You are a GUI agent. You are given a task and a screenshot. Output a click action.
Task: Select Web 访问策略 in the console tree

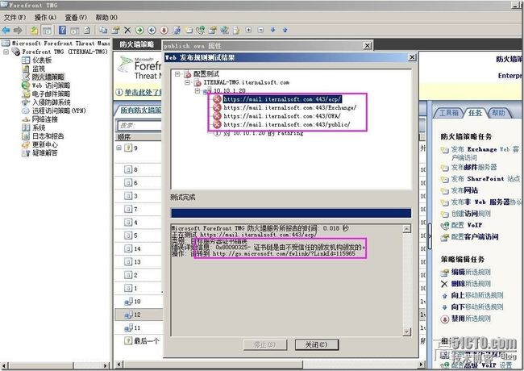click(x=51, y=85)
